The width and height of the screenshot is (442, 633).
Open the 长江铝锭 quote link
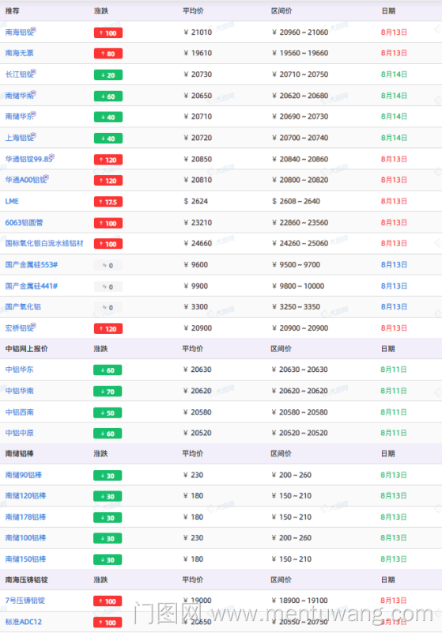point(21,74)
